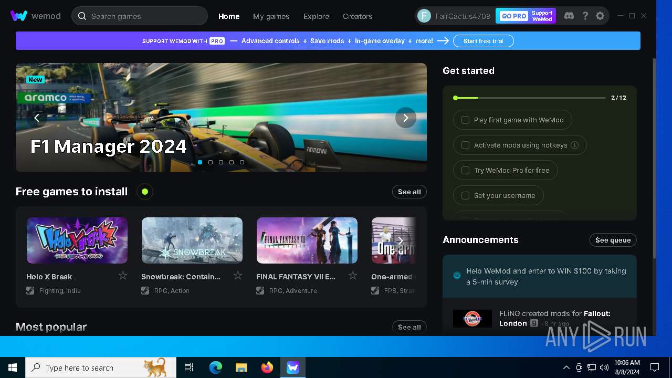Advance free games list with right chevron
672x378 pixels.
coord(401,240)
